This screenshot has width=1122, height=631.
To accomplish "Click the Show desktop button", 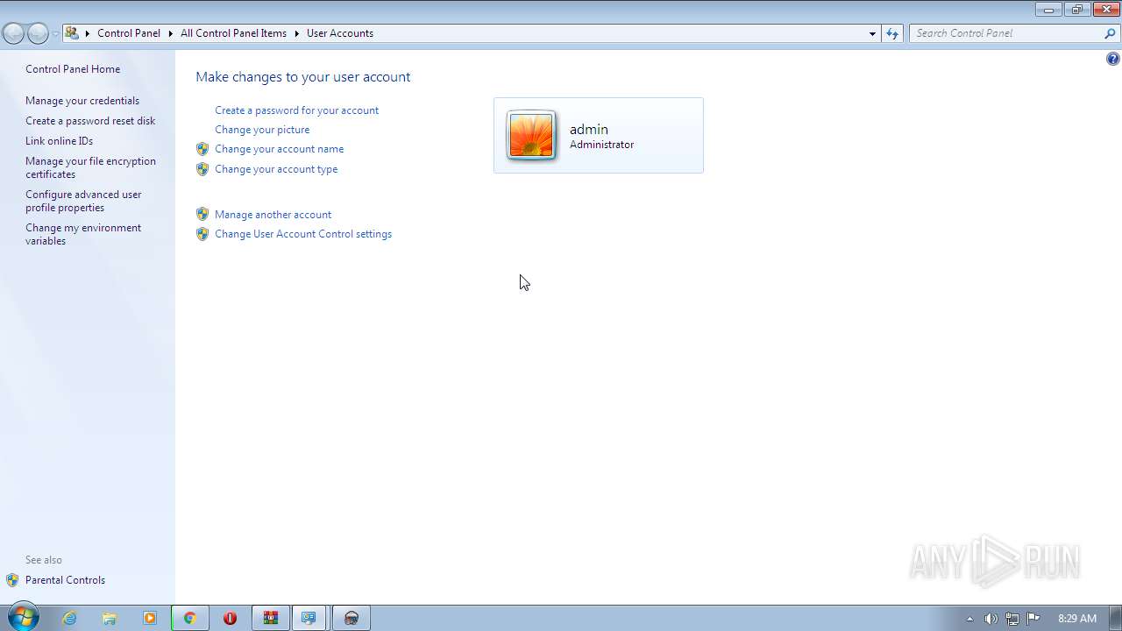I will click(1115, 618).
